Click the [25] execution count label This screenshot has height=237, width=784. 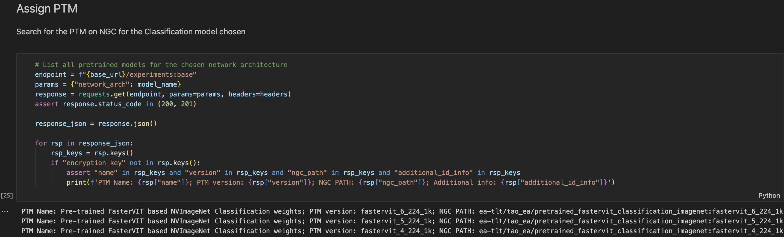[x=7, y=195]
